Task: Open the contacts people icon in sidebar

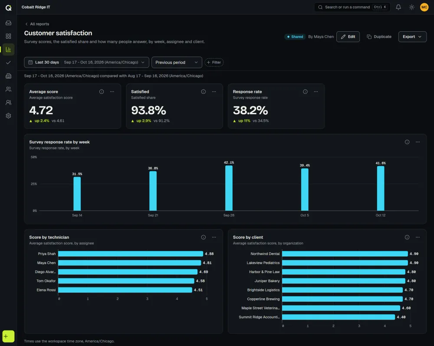Action: coord(8,89)
